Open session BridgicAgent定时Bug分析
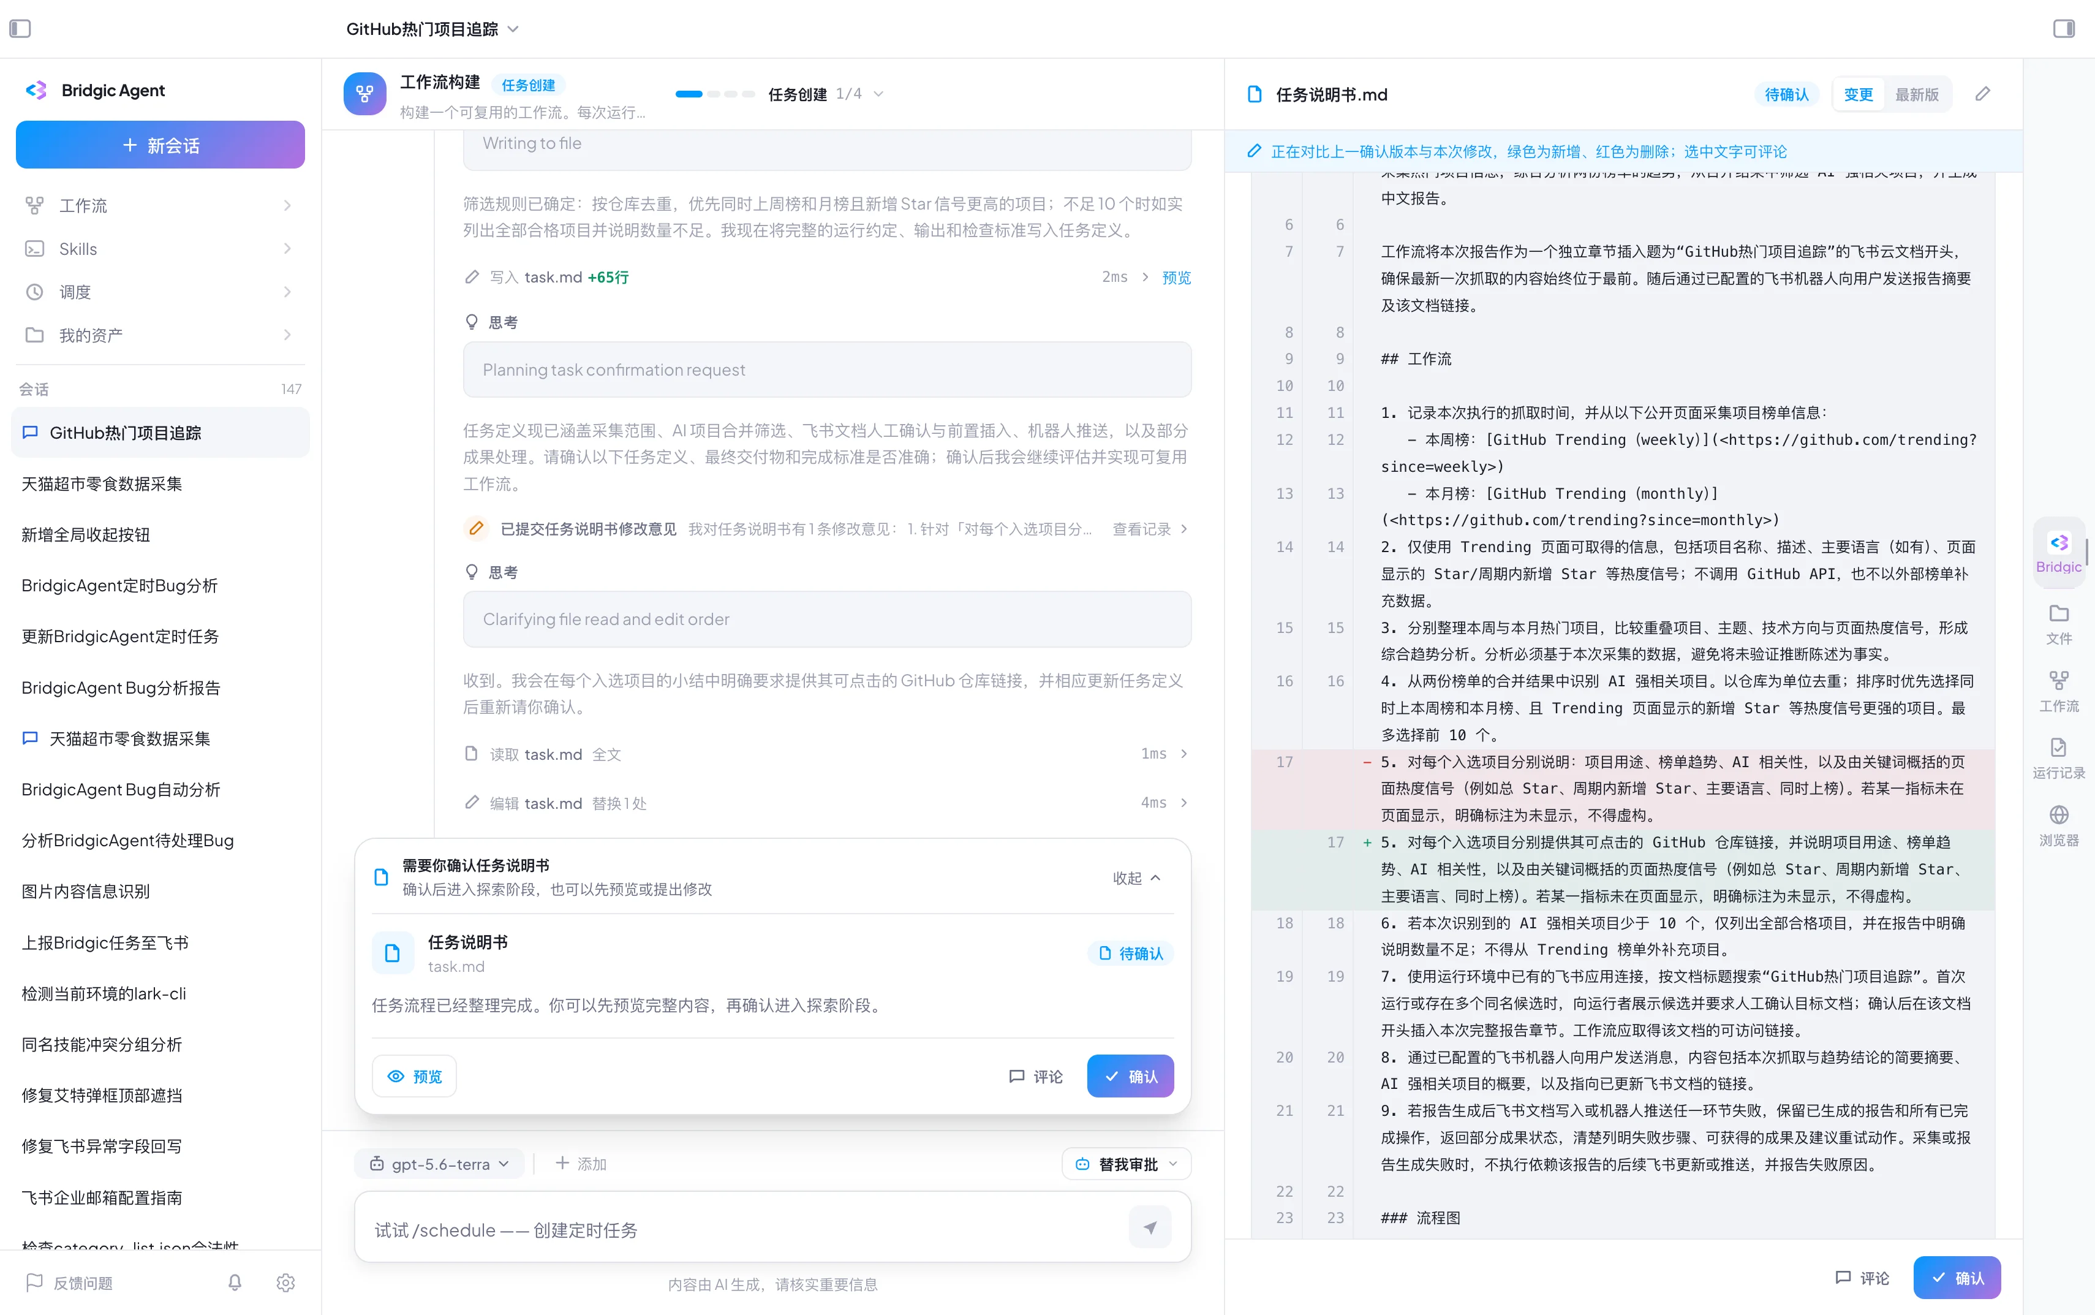2095x1315 pixels. (x=160, y=585)
